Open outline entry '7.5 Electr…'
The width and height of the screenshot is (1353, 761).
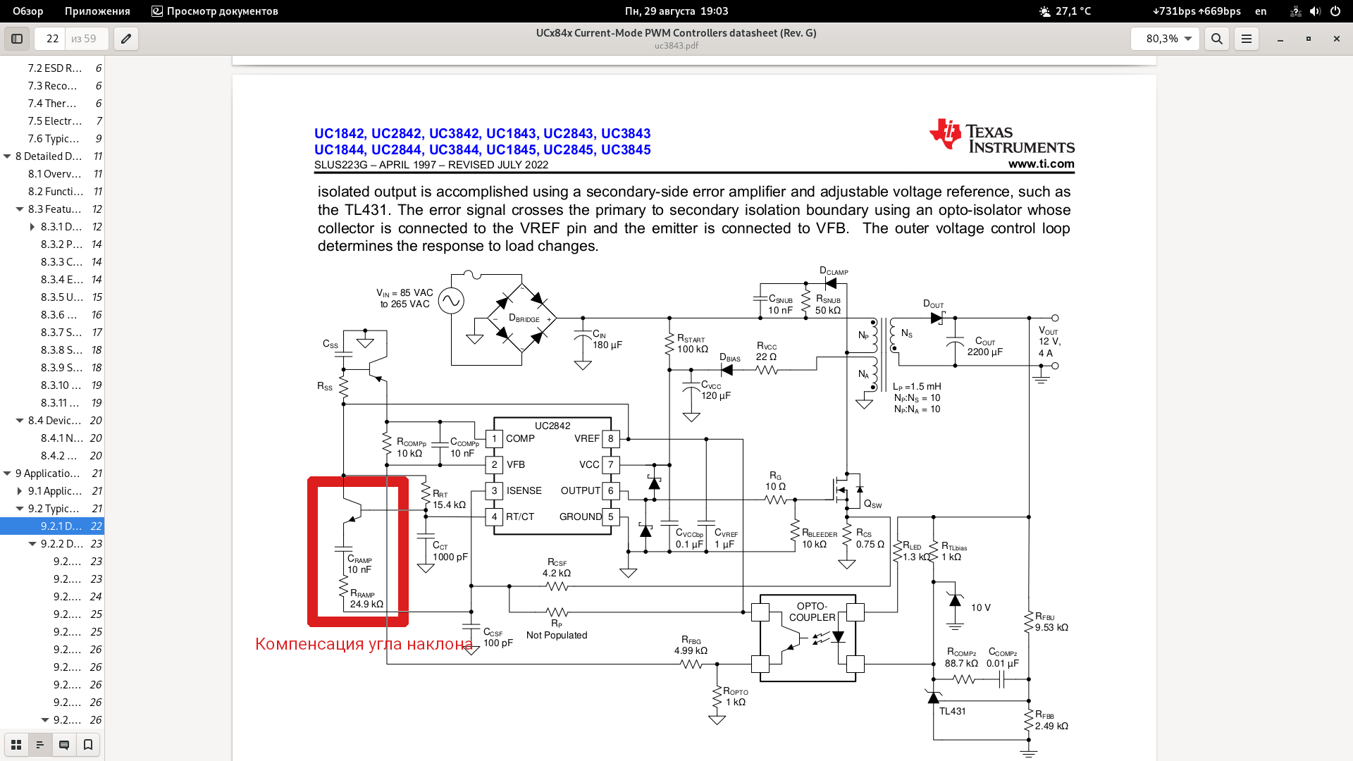[x=52, y=121]
